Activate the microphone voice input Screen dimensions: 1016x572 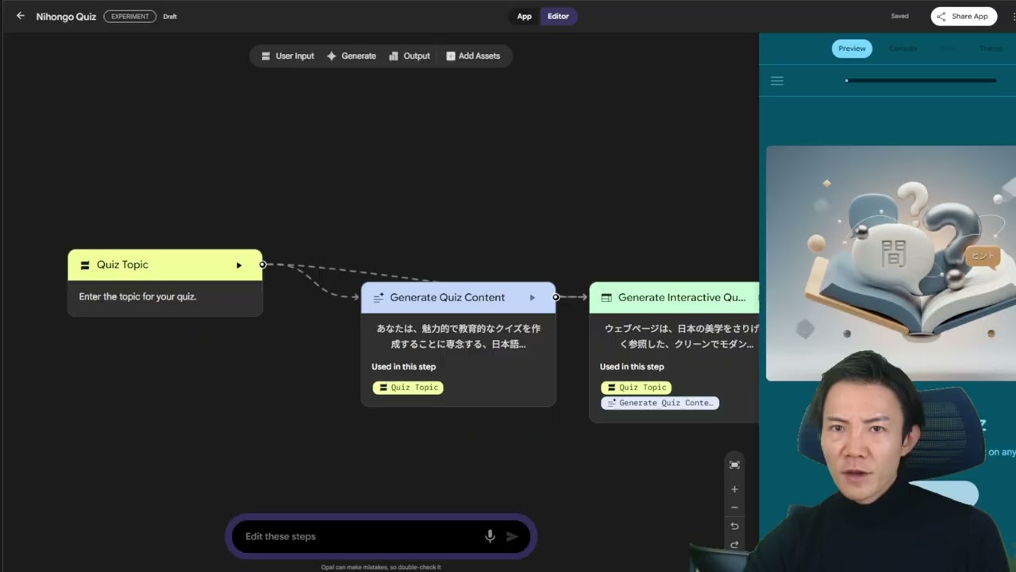[490, 536]
